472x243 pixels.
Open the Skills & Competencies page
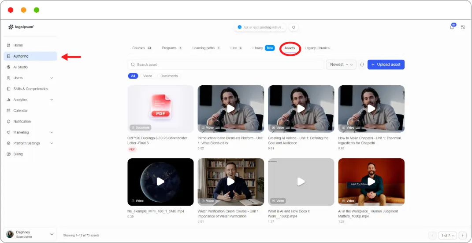click(x=30, y=89)
